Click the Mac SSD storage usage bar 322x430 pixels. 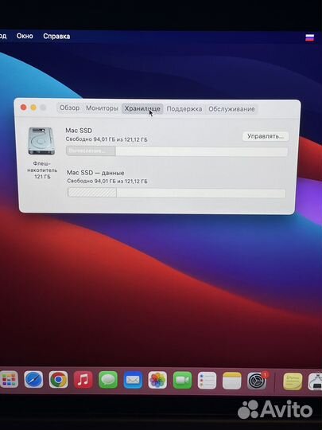[177, 151]
